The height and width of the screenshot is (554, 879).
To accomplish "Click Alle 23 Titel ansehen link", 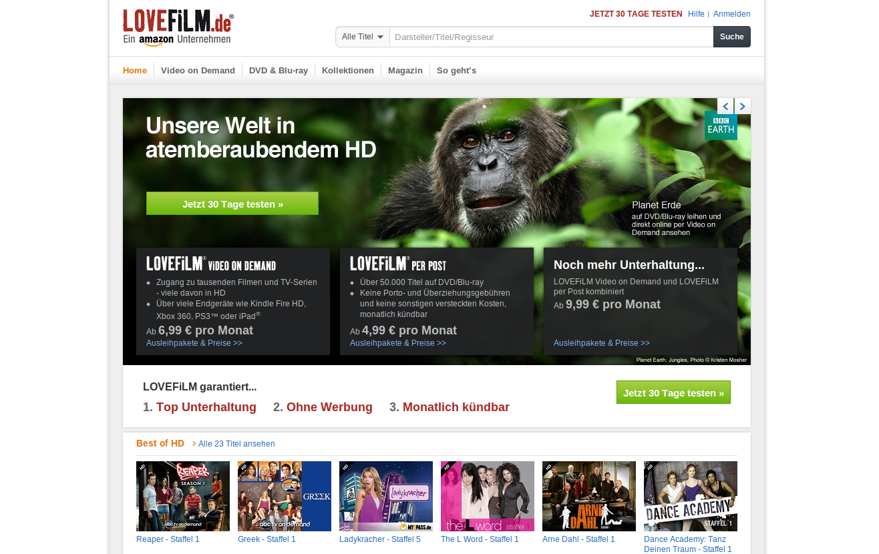I will 236,444.
